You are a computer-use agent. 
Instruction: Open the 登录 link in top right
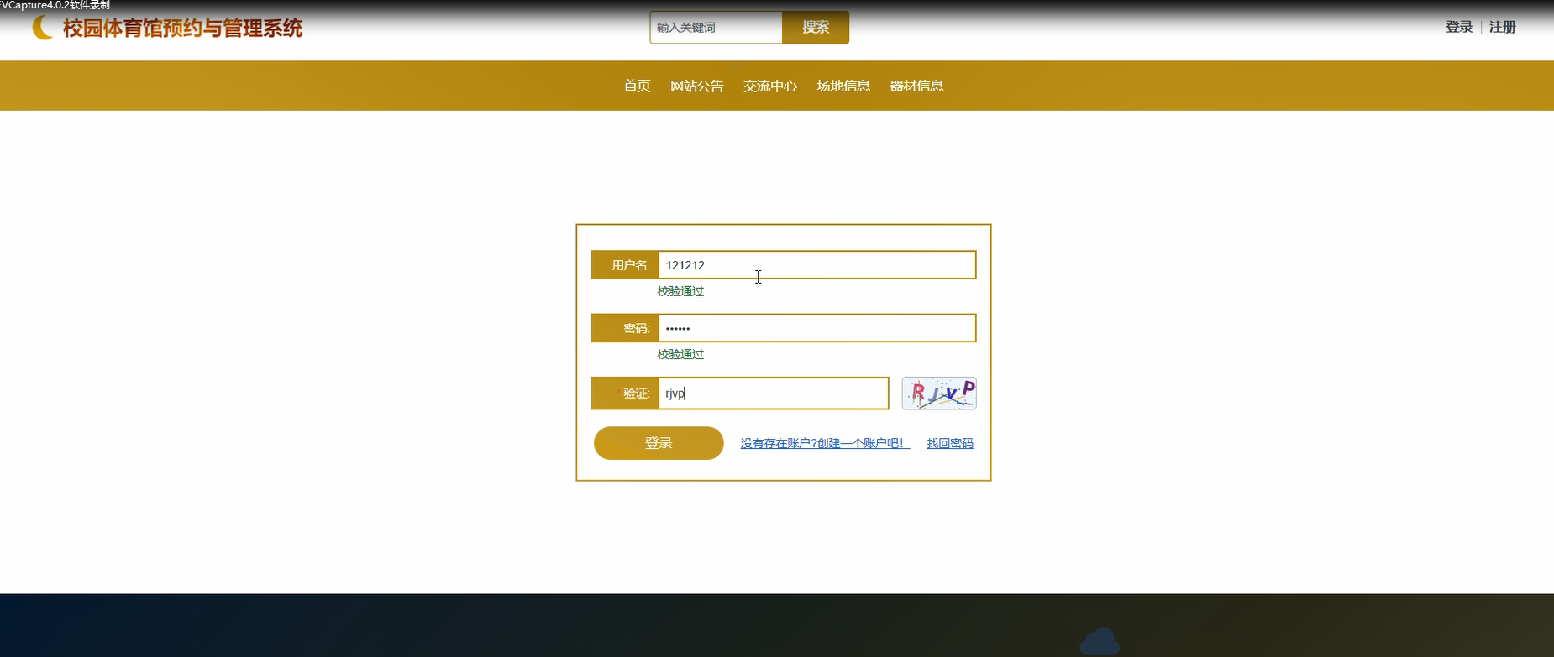tap(1459, 27)
